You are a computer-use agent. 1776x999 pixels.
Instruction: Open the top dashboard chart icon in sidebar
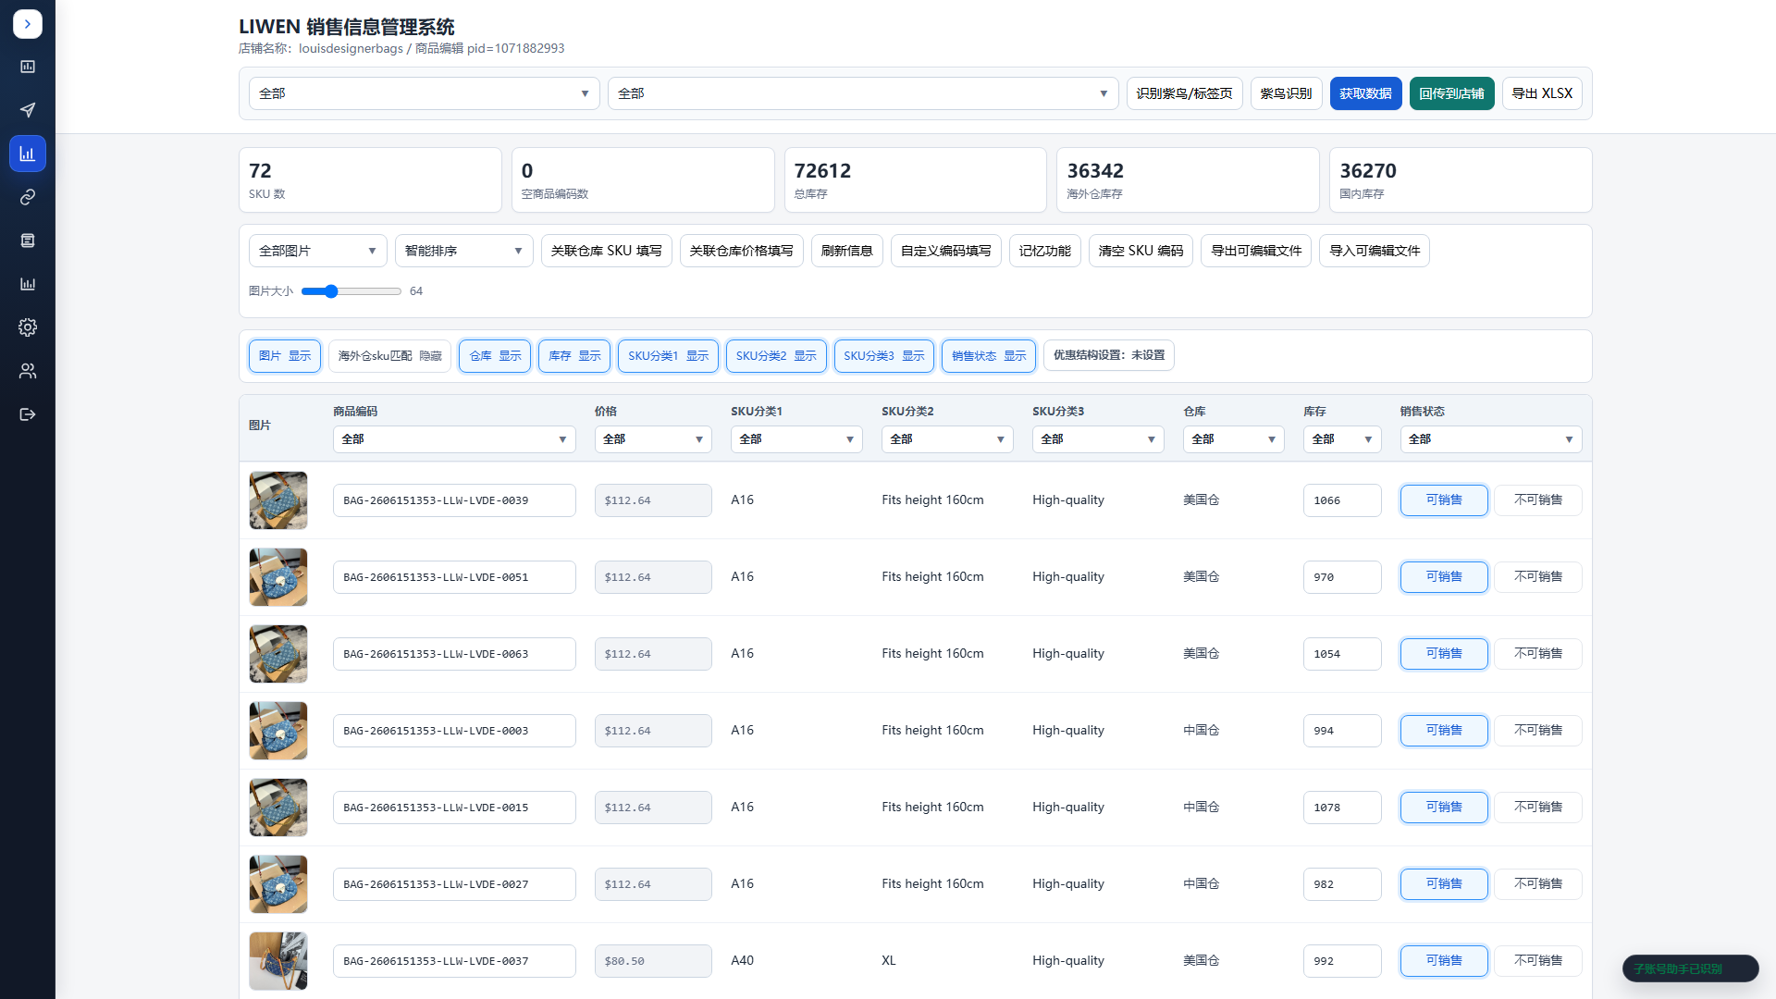point(28,67)
